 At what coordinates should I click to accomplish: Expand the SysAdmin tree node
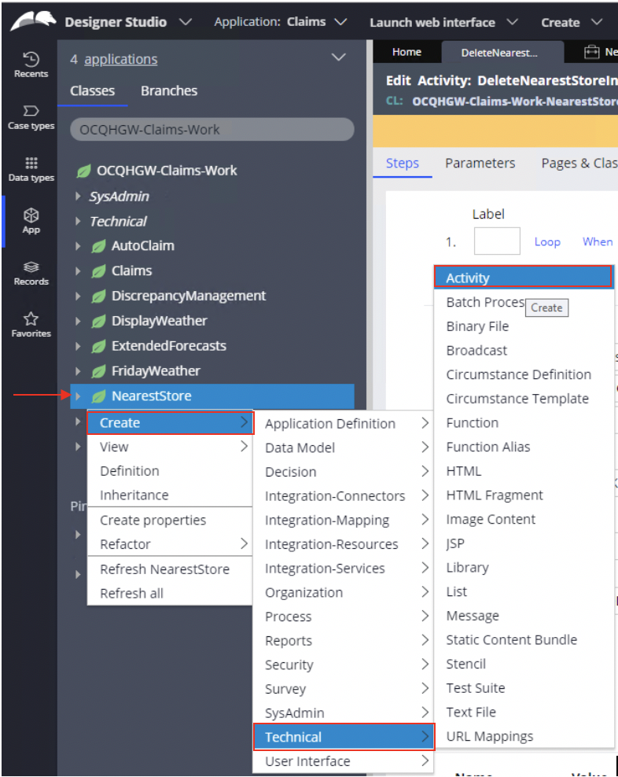(78, 197)
